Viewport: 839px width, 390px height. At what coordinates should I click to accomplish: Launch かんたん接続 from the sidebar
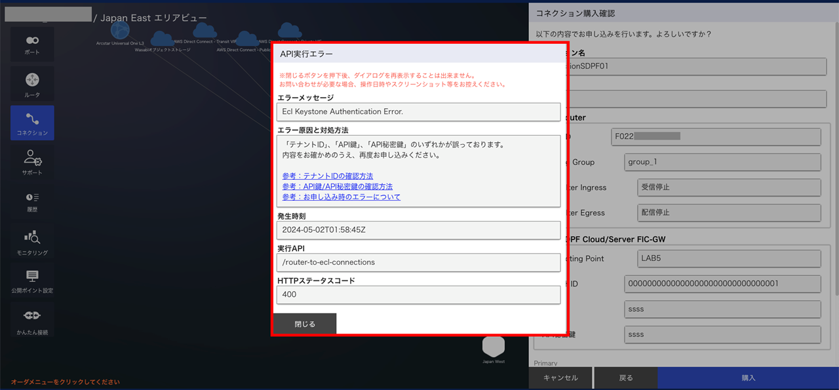[x=31, y=319]
